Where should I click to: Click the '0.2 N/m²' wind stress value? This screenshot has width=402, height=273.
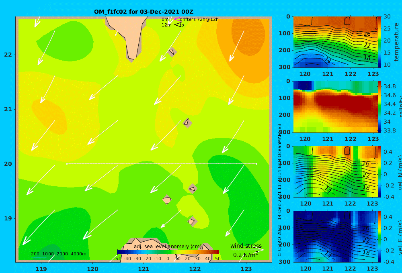coord(246,255)
